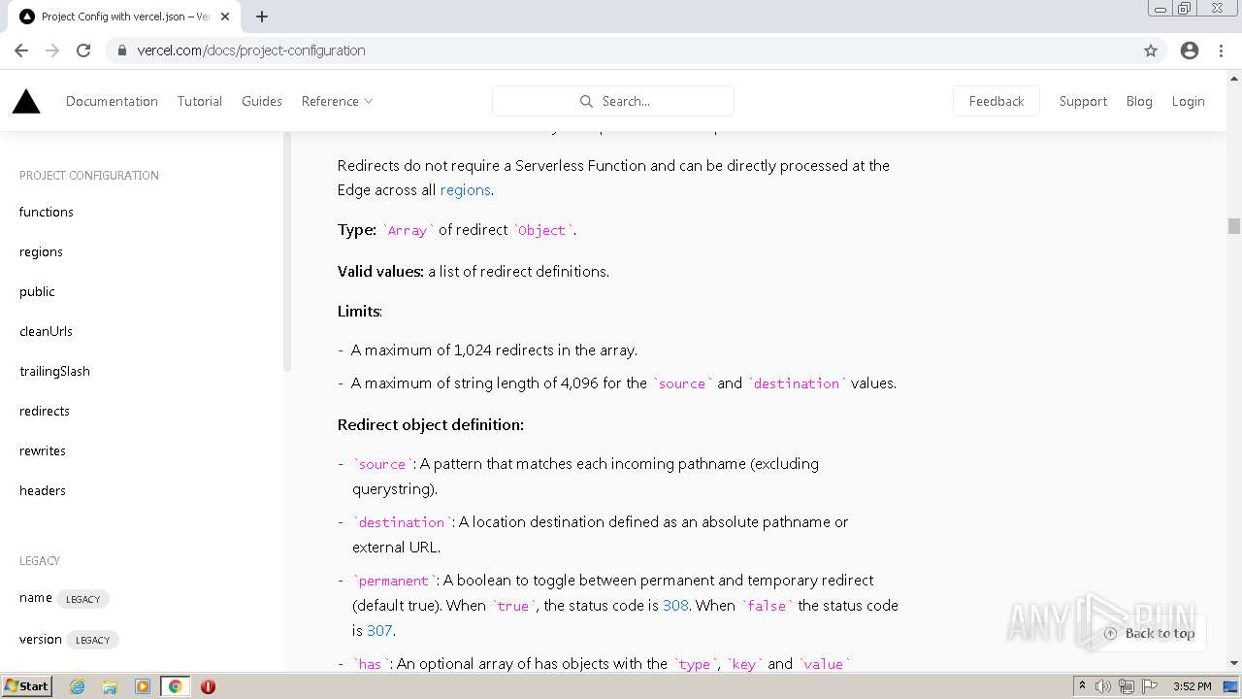Select functions in sidebar

[x=47, y=212]
